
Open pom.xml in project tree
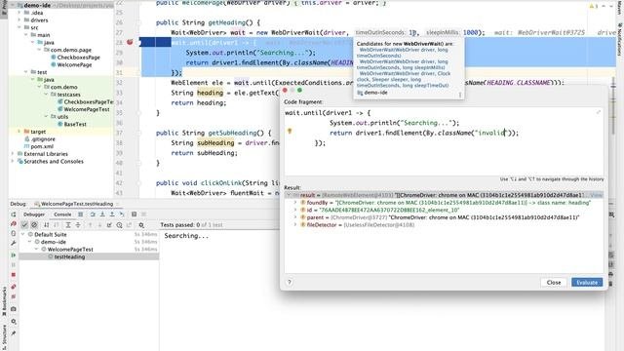[39, 146]
